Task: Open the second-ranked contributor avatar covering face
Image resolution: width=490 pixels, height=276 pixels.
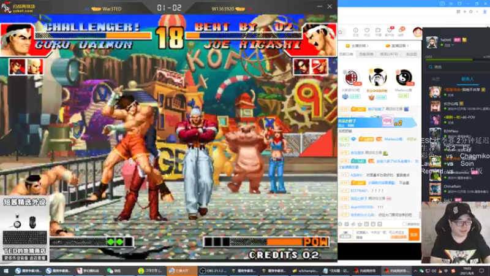Action: click(x=377, y=77)
